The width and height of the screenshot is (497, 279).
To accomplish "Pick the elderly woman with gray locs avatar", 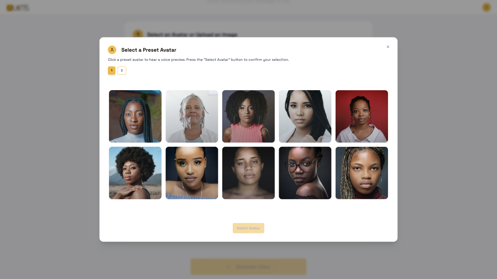I will [192, 117].
